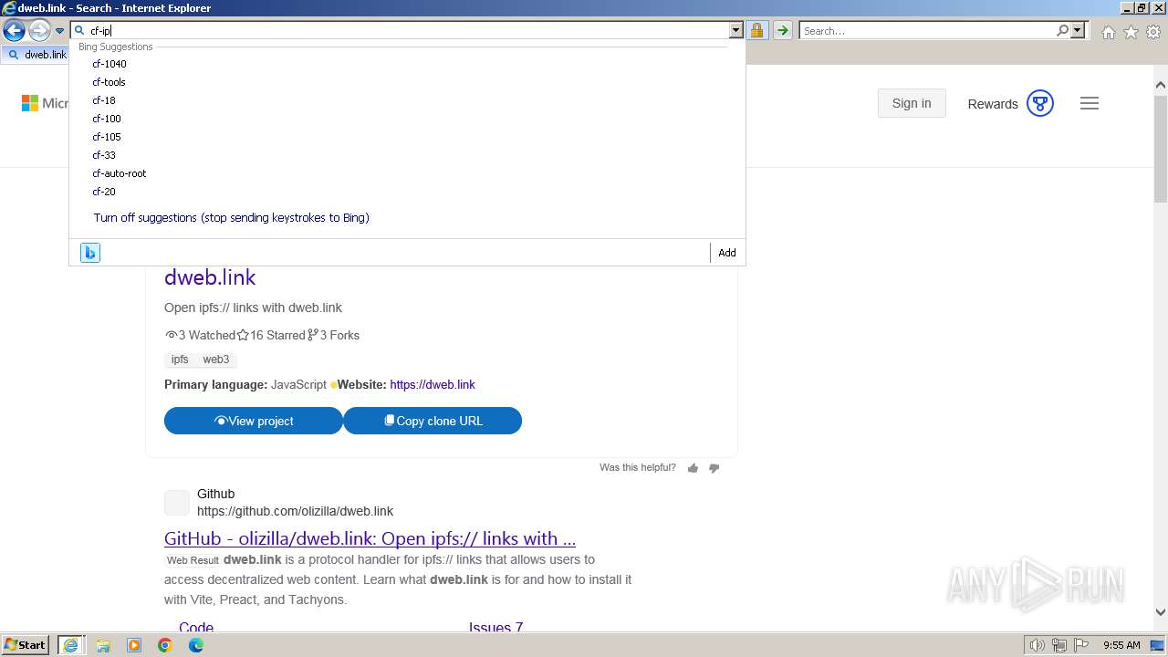Open Windows Media Player taskbar icon

[x=134, y=645]
